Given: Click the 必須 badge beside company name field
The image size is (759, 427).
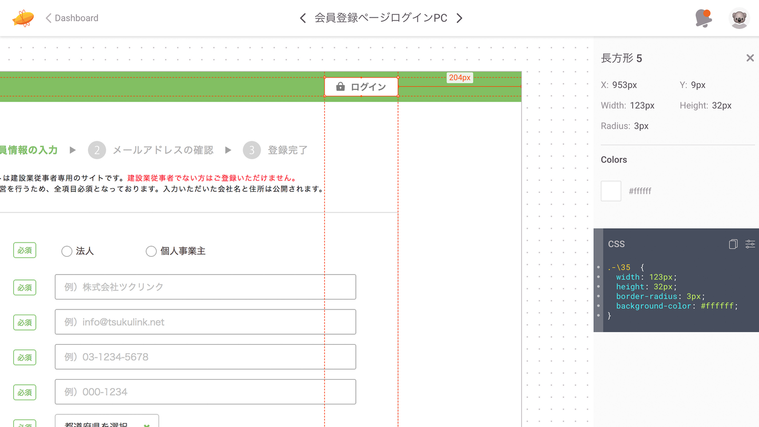Looking at the screenshot, I should point(25,287).
